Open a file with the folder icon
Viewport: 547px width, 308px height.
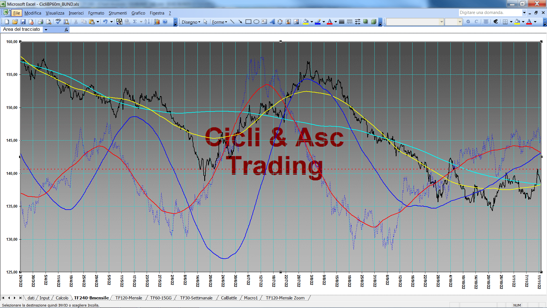(15, 22)
